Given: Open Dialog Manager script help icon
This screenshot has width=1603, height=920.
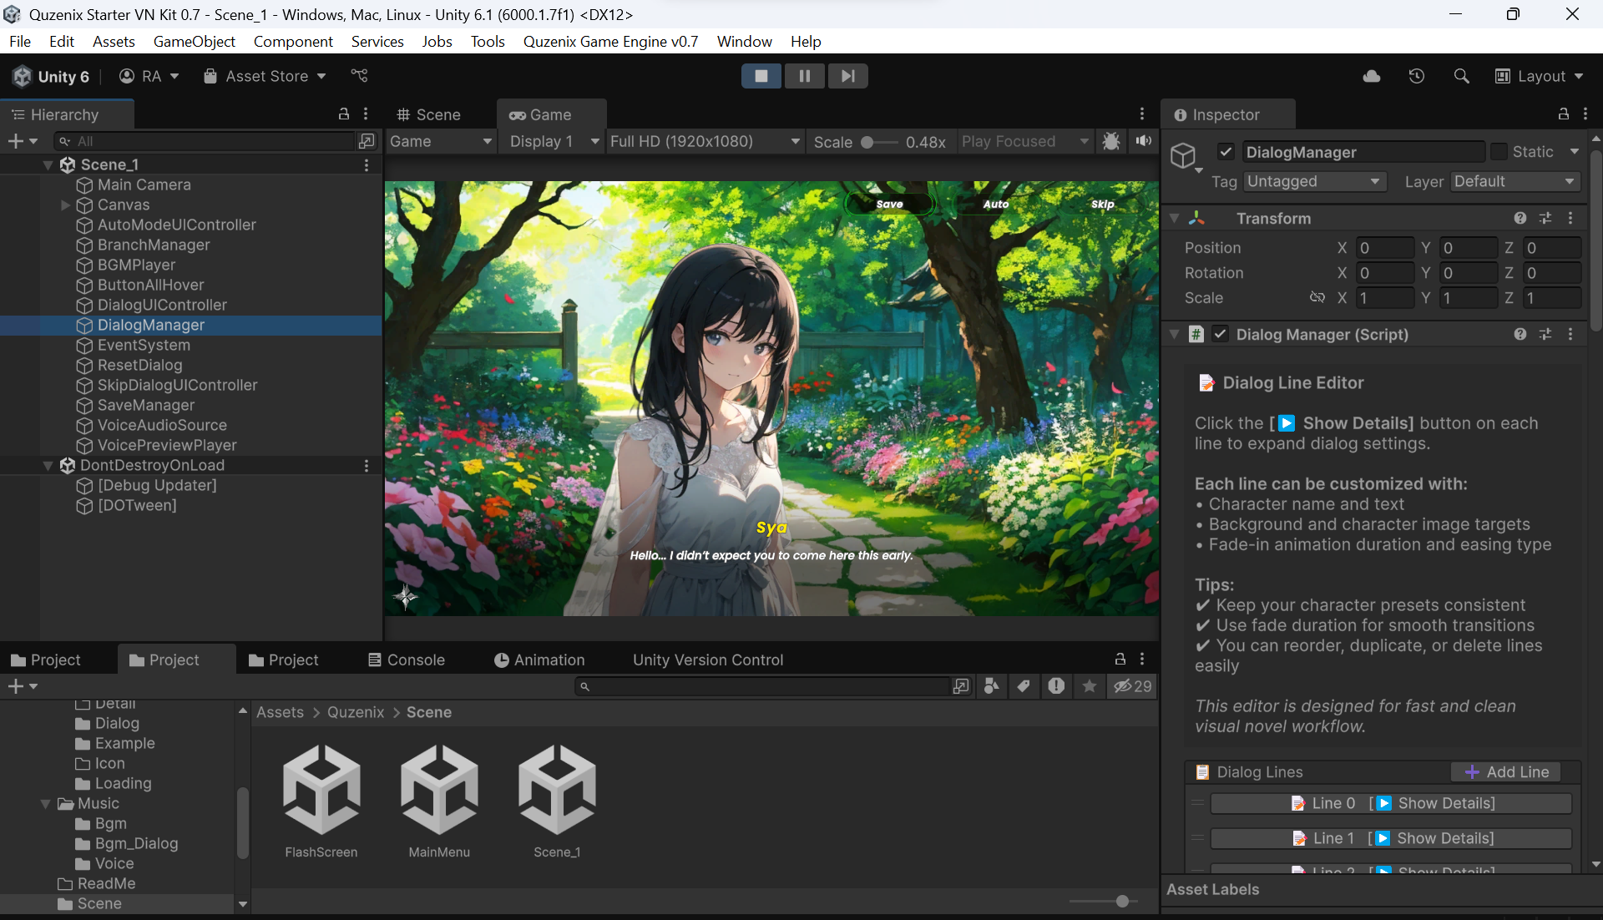Looking at the screenshot, I should [x=1520, y=334].
